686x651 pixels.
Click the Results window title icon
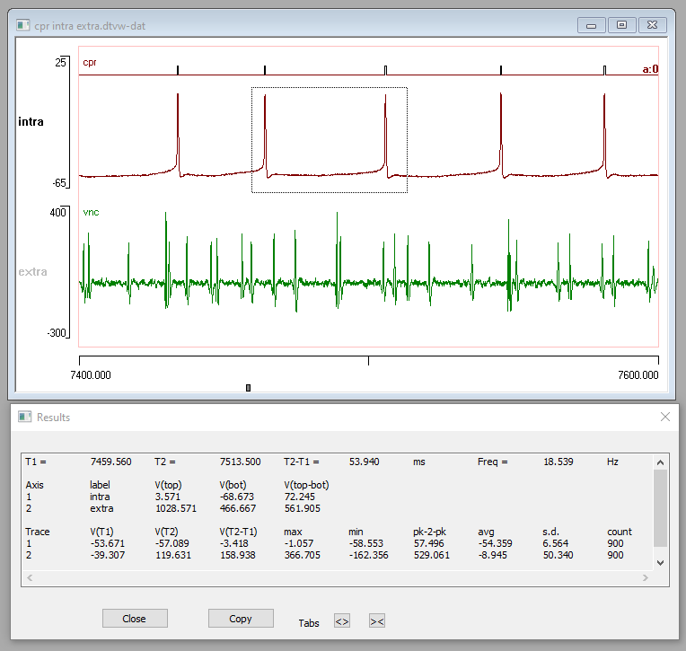pos(24,417)
